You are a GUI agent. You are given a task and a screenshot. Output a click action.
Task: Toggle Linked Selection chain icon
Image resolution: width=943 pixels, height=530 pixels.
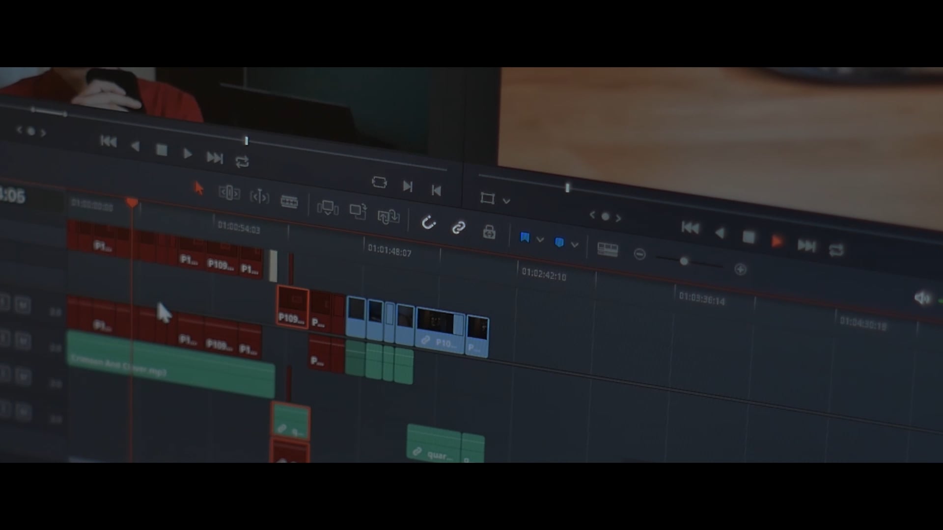click(x=458, y=228)
